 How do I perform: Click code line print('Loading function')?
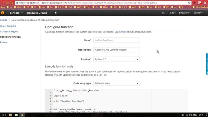coord(69,101)
